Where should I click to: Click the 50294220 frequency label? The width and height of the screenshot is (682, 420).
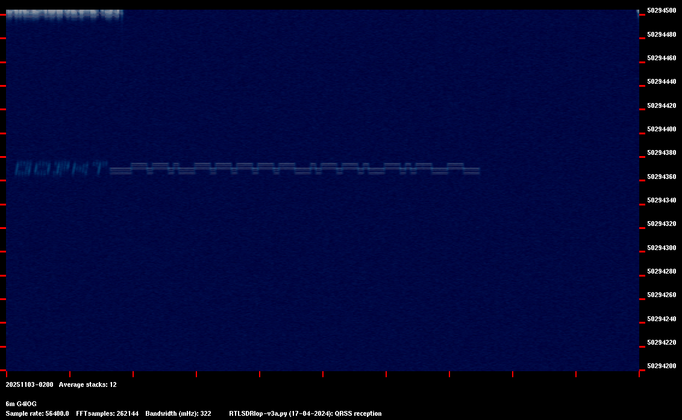[x=662, y=342]
